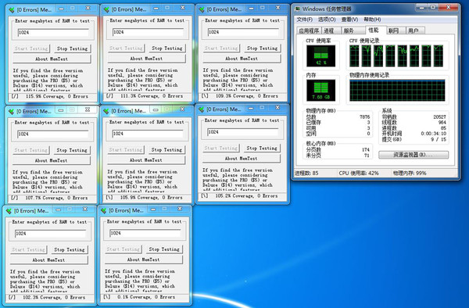469x308 pixels.
Task: Click the 1024 input field in 102.3% Coverage window
Action: coord(50,234)
